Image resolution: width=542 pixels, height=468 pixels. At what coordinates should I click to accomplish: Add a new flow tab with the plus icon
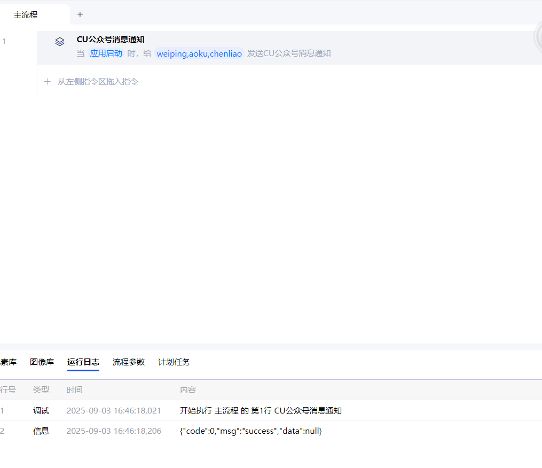point(80,14)
